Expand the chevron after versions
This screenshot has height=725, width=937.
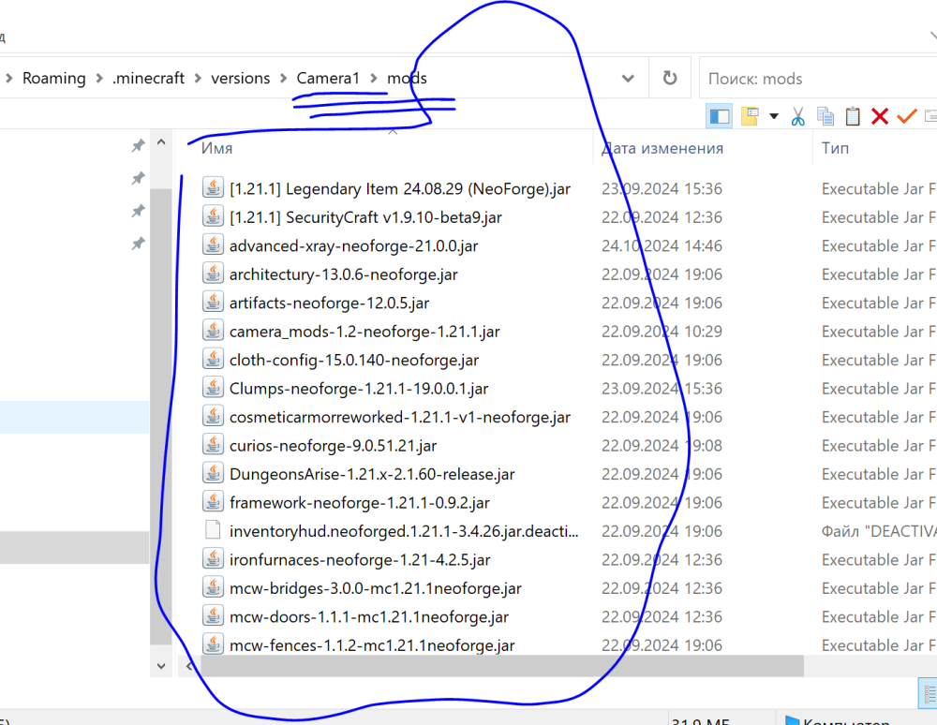283,79
